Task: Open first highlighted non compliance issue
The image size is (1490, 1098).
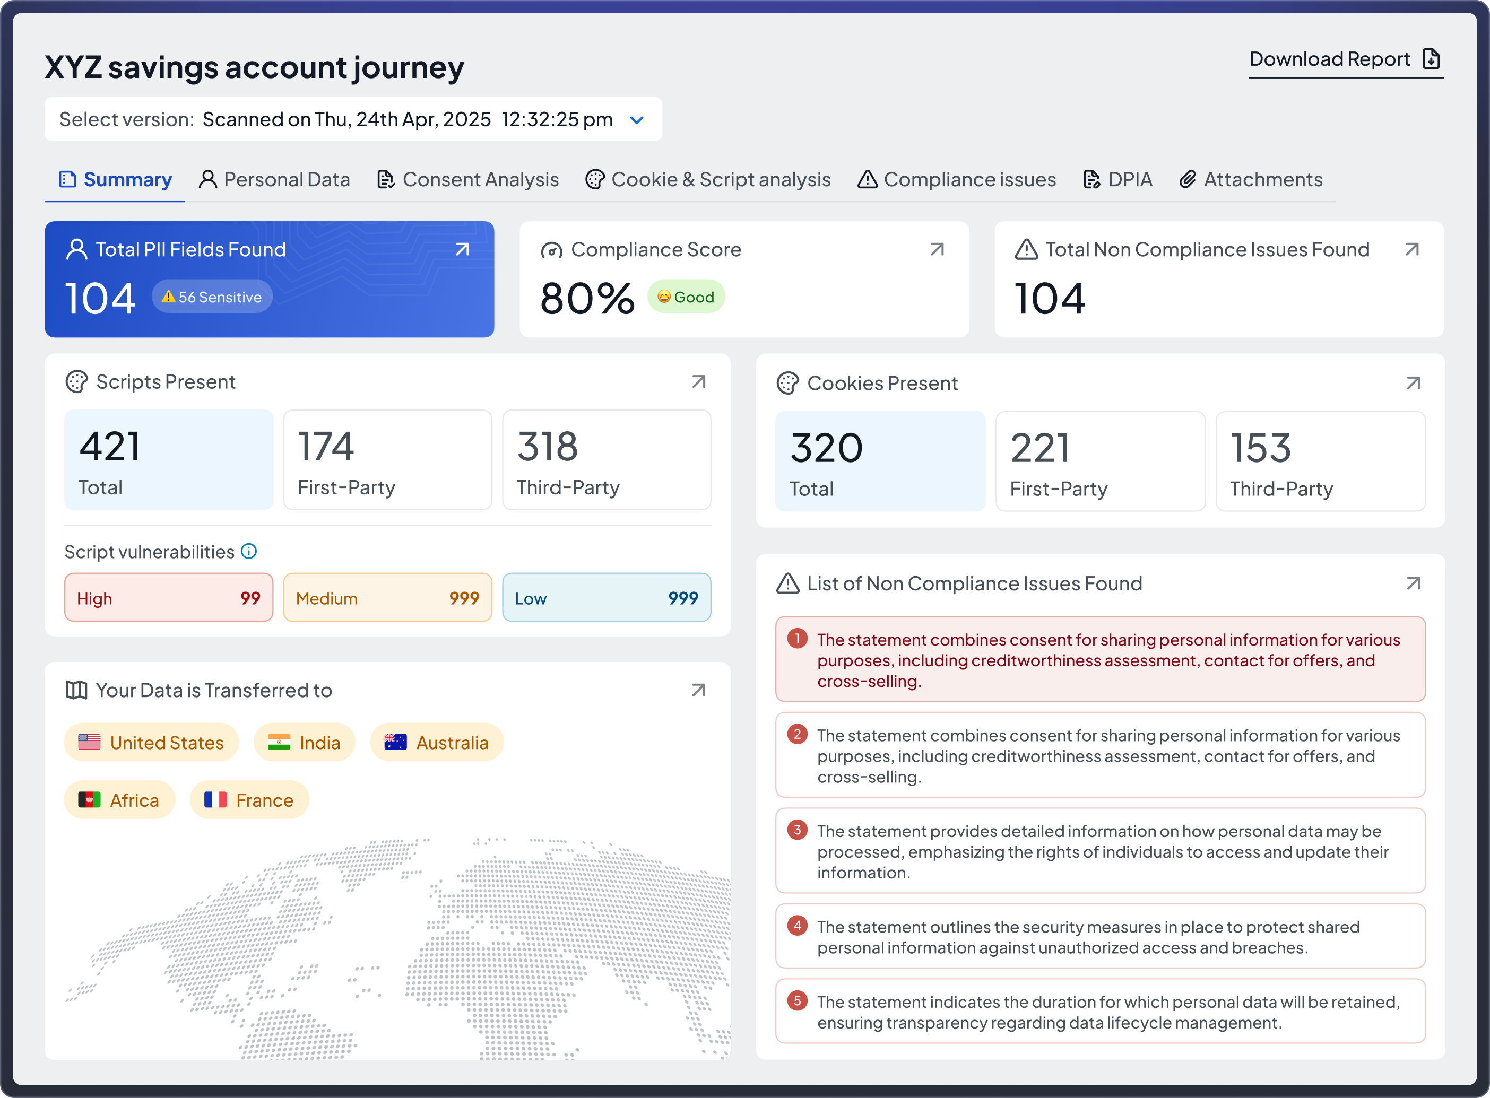Action: pyautogui.click(x=1101, y=659)
